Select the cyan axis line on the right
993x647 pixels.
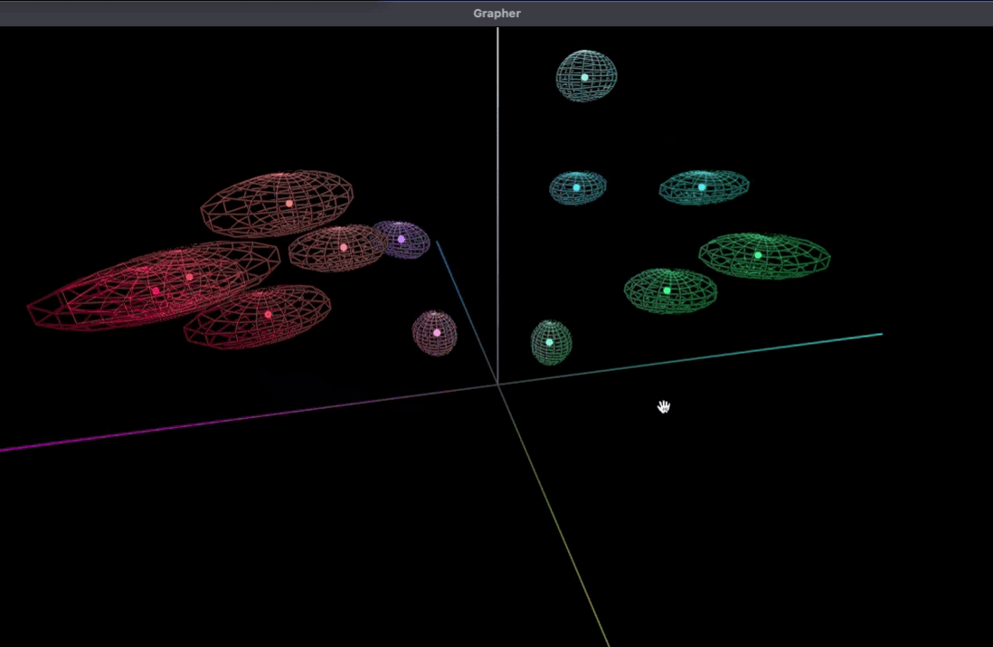click(769, 348)
